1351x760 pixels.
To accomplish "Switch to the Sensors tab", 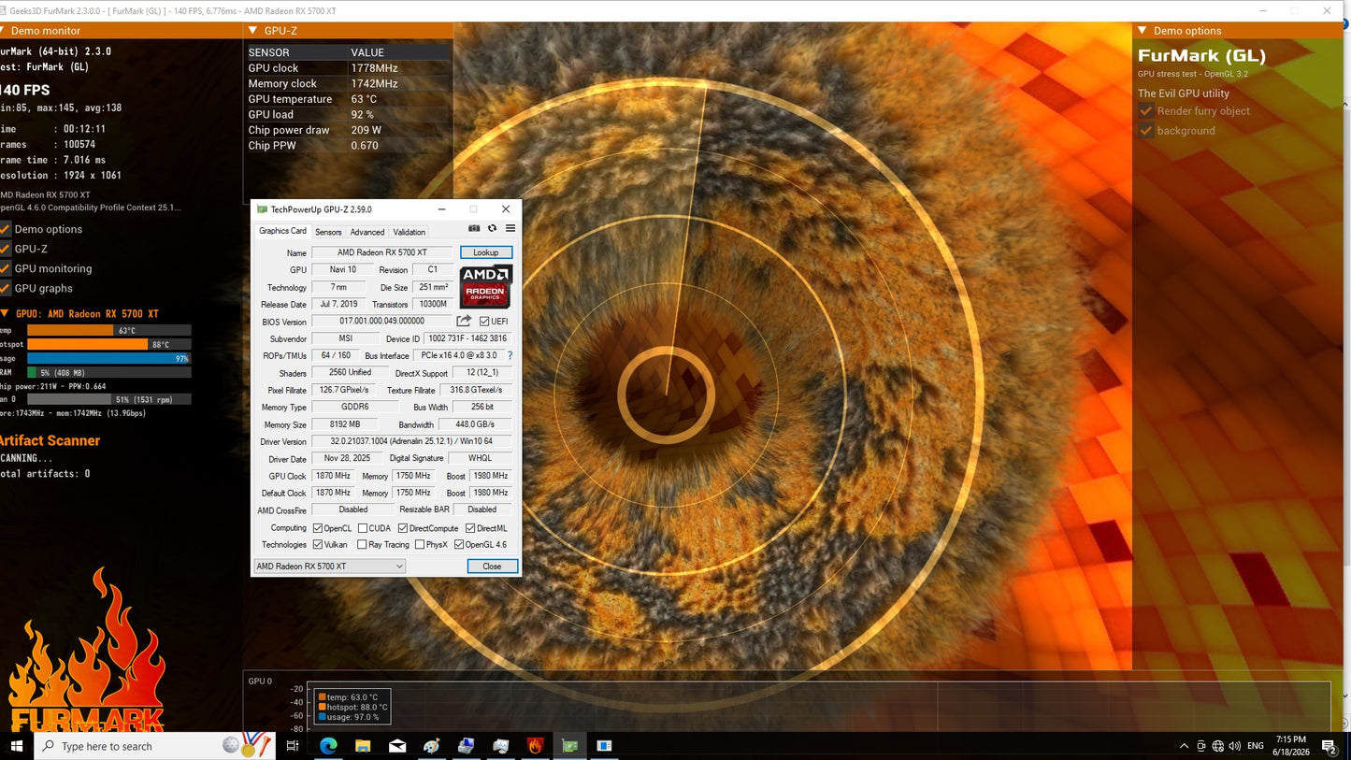I will [328, 232].
